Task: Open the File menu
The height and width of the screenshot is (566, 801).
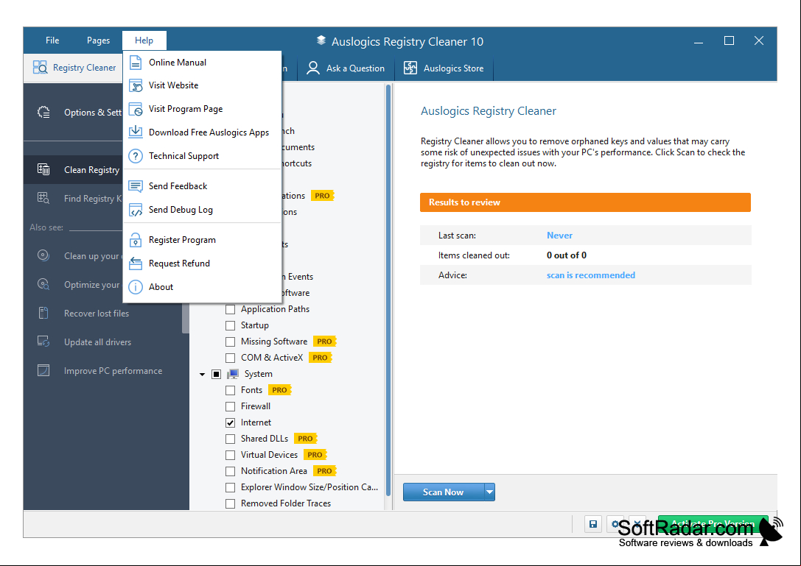Action: (x=52, y=40)
